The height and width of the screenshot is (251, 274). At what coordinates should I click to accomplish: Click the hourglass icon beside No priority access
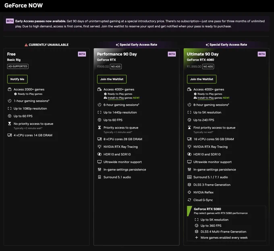click(10, 124)
